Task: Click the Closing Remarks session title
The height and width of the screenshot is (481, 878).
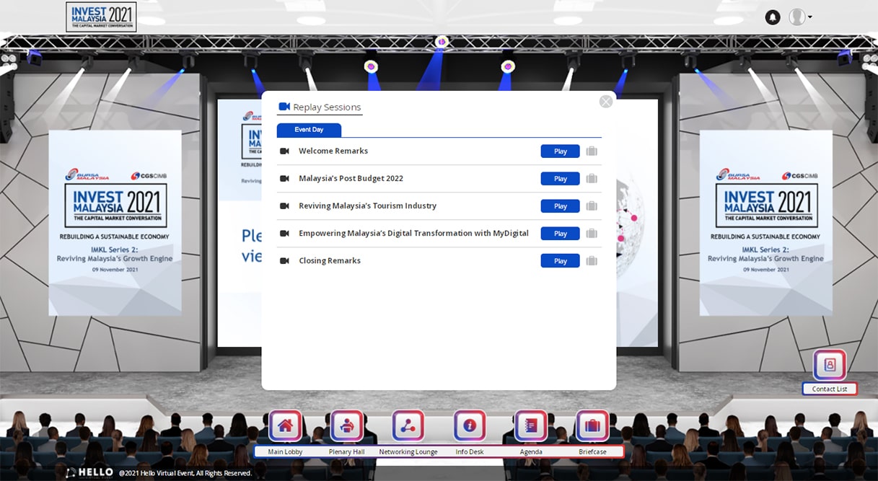Action: (330, 261)
